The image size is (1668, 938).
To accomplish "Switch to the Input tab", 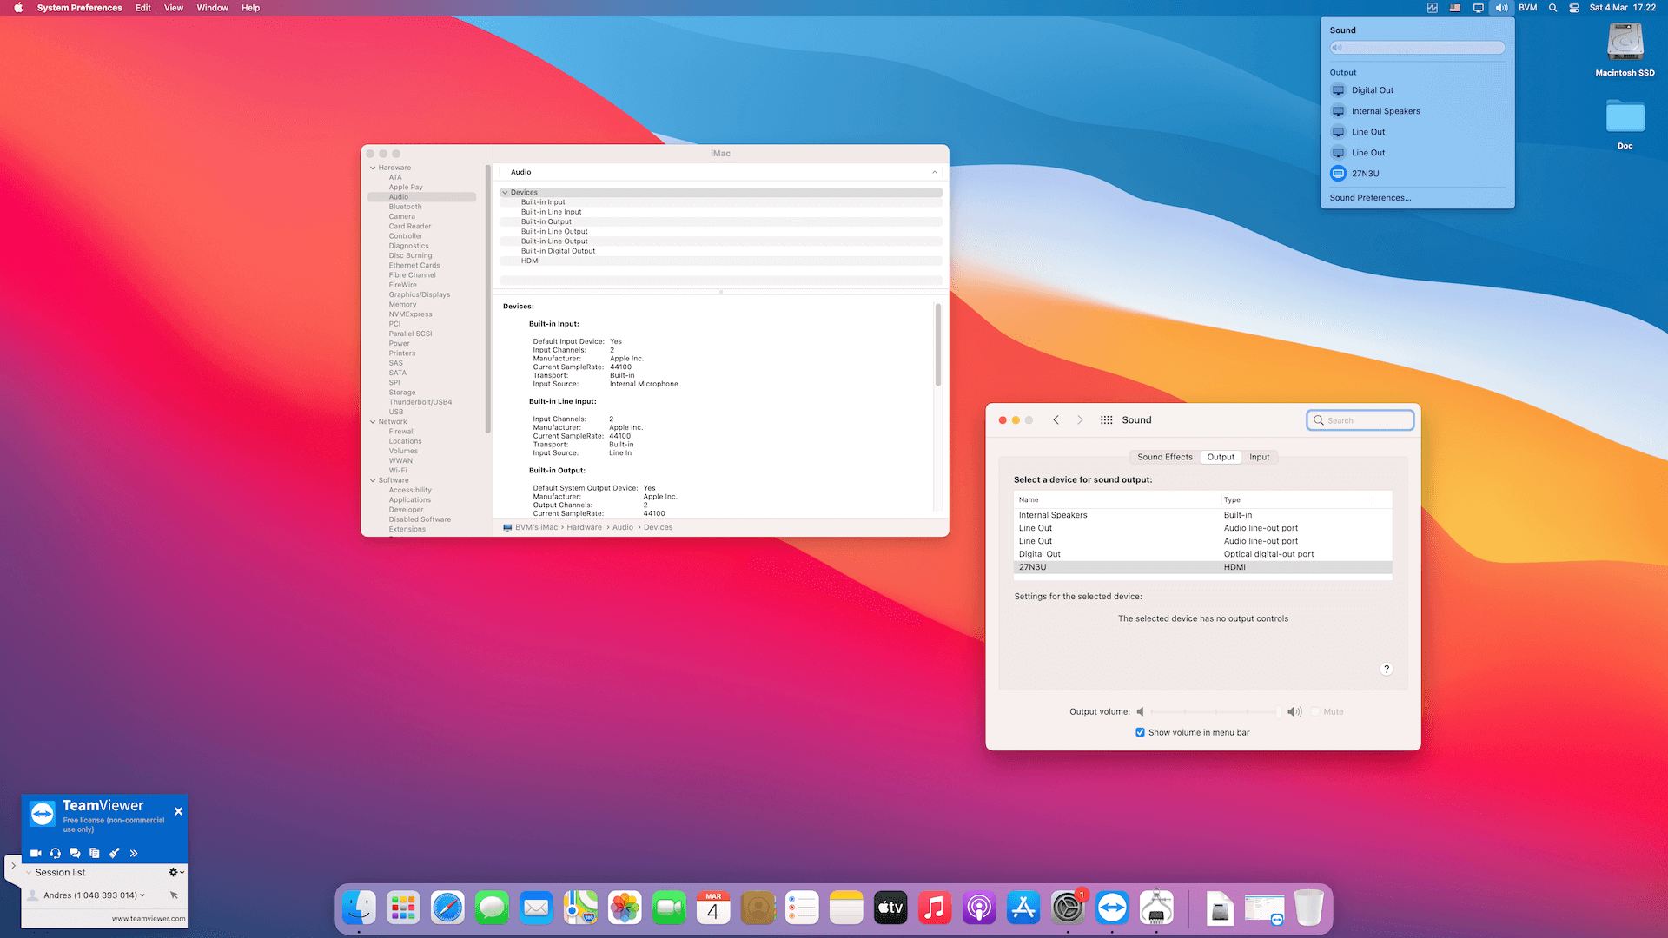I will click(x=1259, y=457).
